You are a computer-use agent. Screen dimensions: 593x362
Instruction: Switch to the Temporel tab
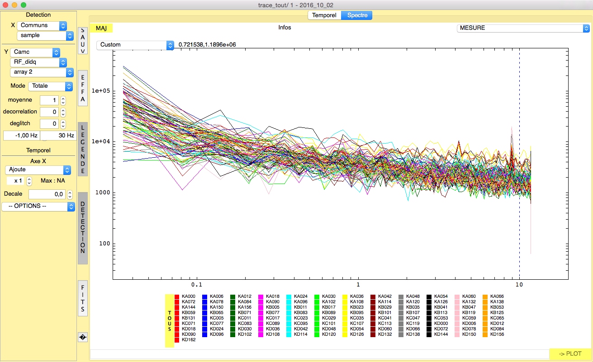(x=324, y=15)
